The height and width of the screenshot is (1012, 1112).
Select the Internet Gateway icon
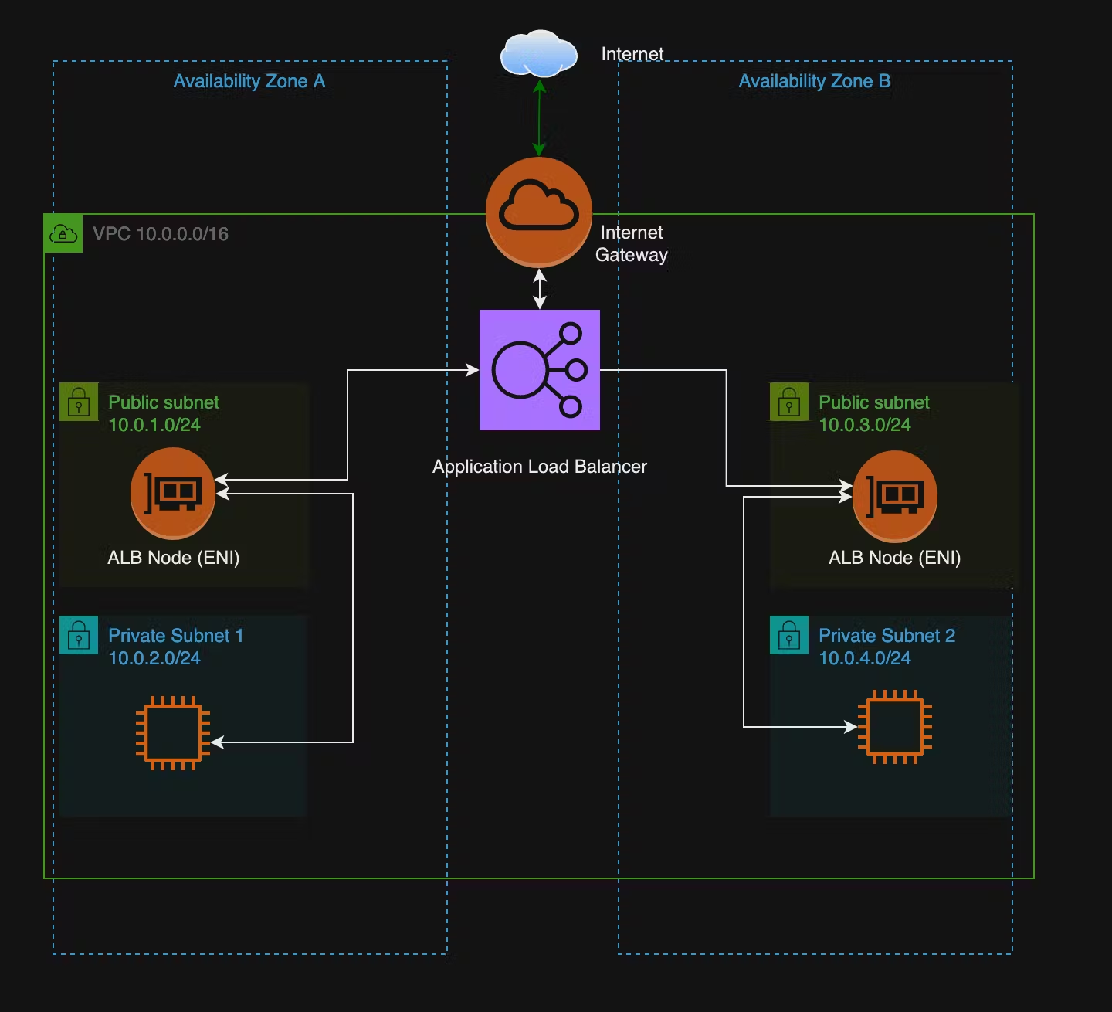[x=539, y=212]
